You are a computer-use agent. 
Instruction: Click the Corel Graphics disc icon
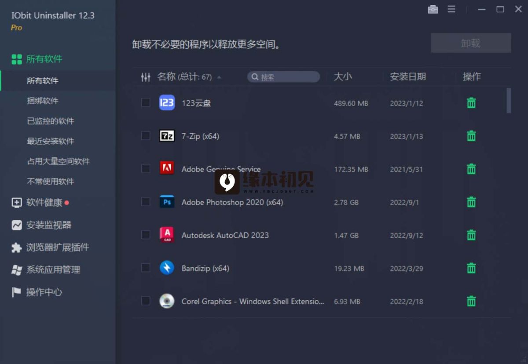pyautogui.click(x=167, y=301)
